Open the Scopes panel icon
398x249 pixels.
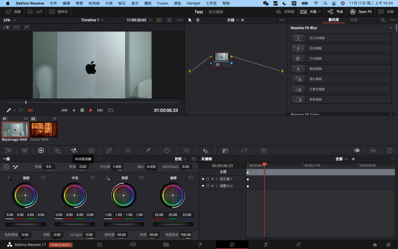tap(373, 151)
